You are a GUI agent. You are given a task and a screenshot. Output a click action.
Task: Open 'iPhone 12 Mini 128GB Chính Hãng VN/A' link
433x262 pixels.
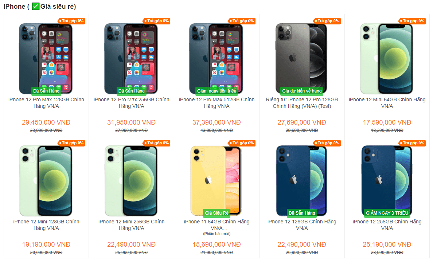(46, 225)
